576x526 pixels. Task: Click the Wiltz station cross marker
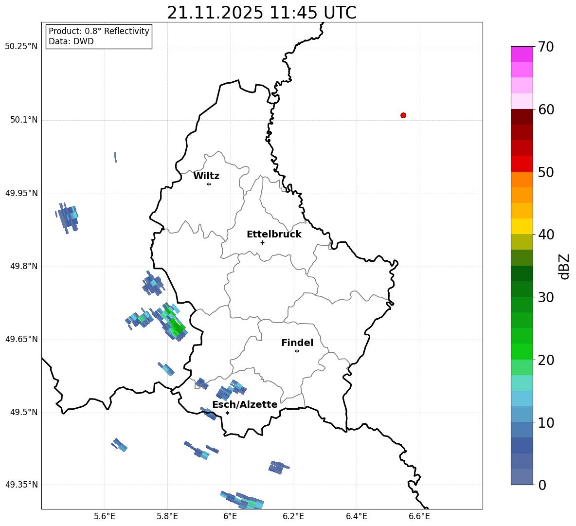[x=209, y=184]
